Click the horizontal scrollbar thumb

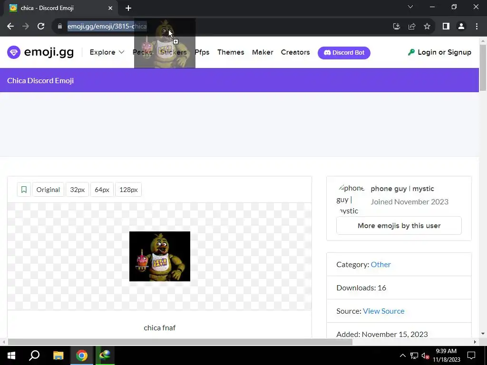(180, 342)
